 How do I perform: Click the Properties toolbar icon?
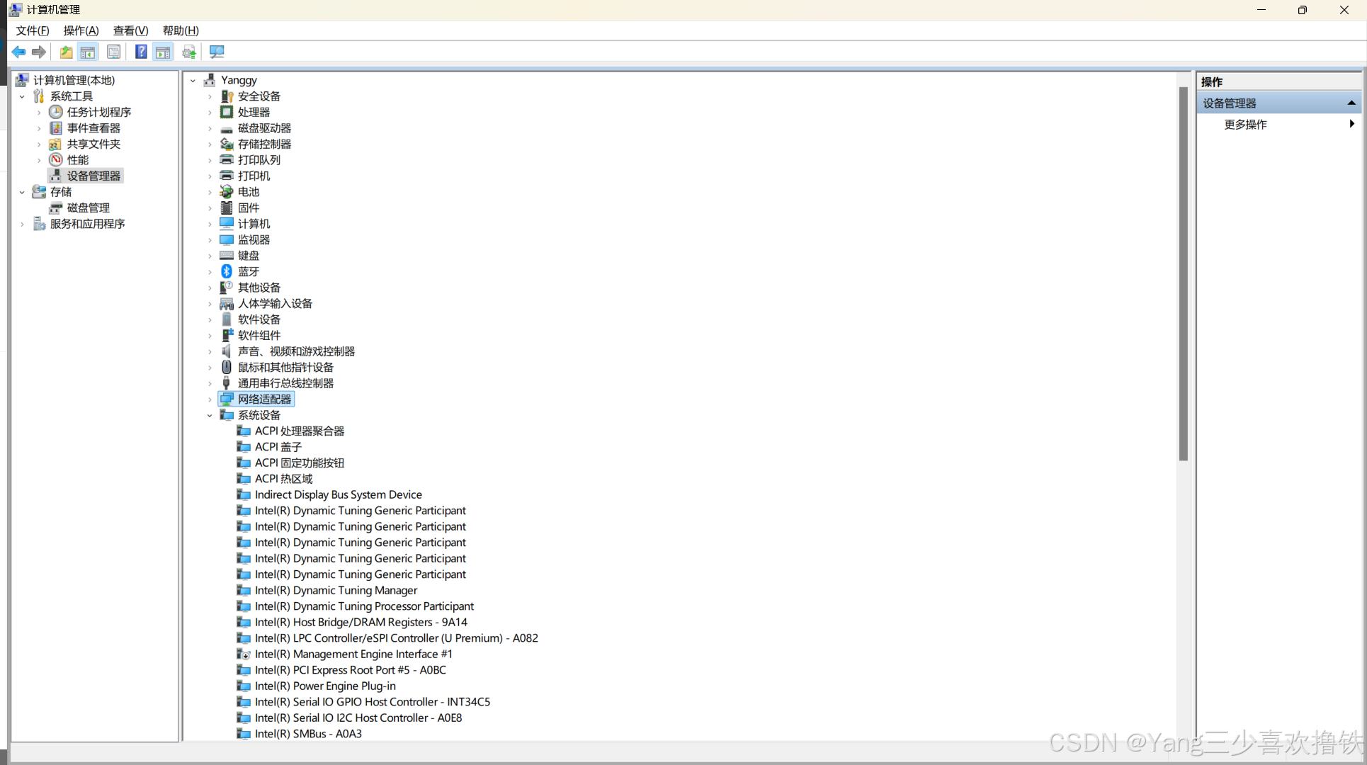113,52
